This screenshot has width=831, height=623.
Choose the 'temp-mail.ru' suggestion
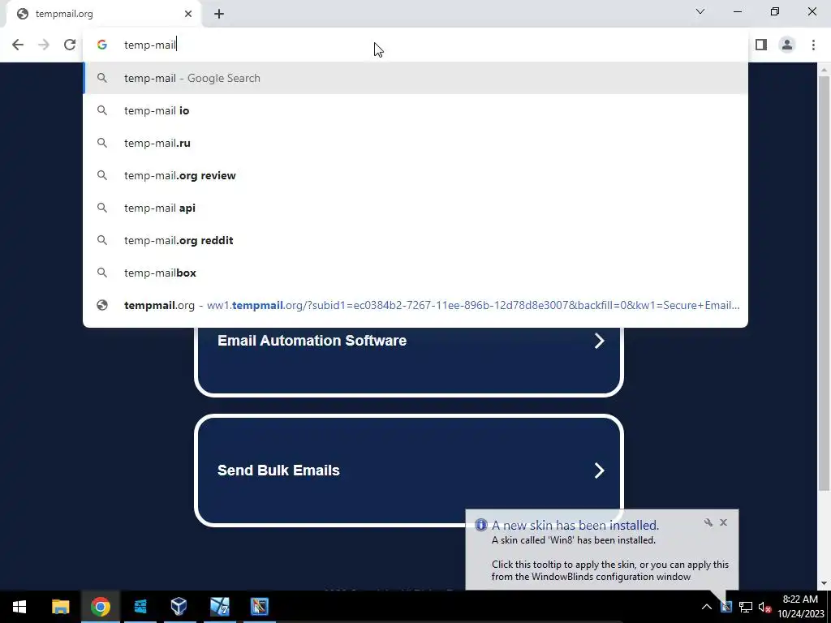point(415,143)
